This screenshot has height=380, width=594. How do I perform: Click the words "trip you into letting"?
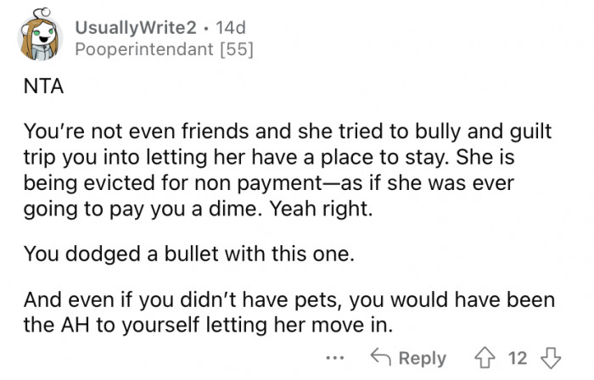click(115, 157)
